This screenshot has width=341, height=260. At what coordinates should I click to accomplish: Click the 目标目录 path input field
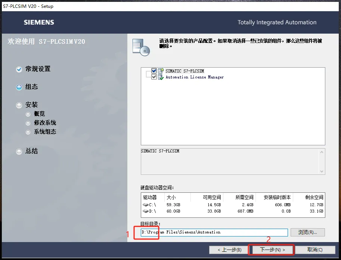214,232
